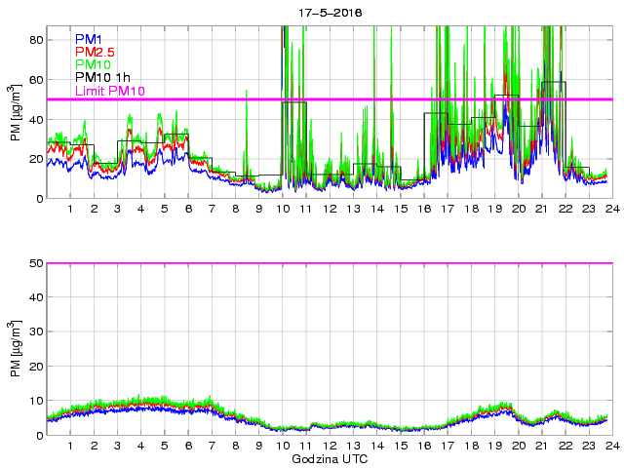Click the magenta limit line in top chart
This screenshot has height=468, width=624.
[x=390, y=99]
